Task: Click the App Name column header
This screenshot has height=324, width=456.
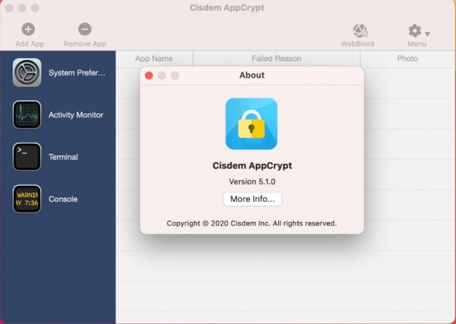Action: [x=154, y=59]
